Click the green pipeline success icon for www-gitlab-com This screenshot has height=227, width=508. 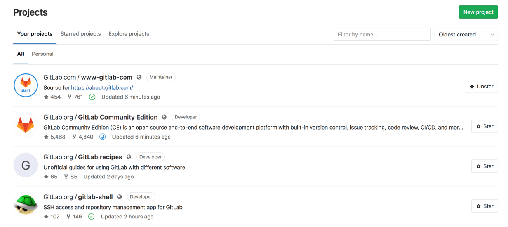click(92, 97)
